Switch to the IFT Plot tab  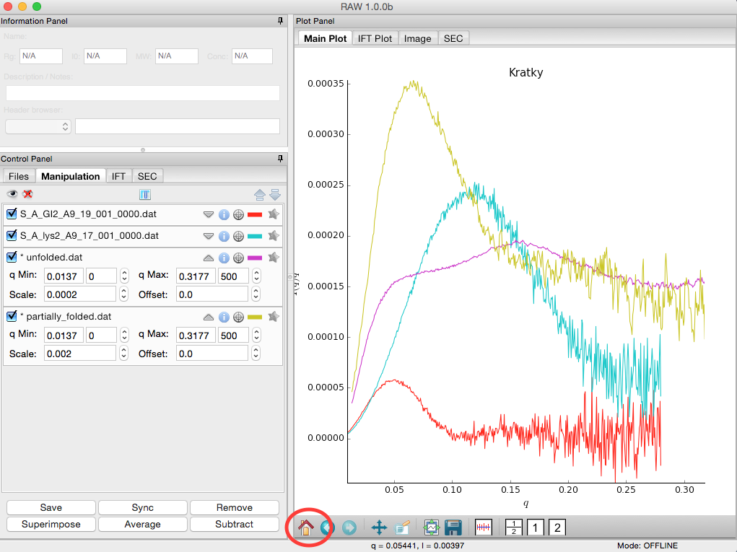pyautogui.click(x=375, y=38)
